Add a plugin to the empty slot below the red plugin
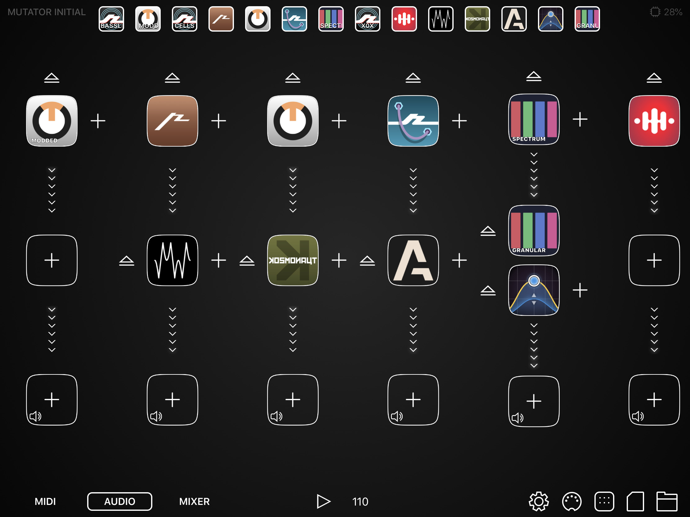This screenshot has height=517, width=690. pyautogui.click(x=654, y=260)
